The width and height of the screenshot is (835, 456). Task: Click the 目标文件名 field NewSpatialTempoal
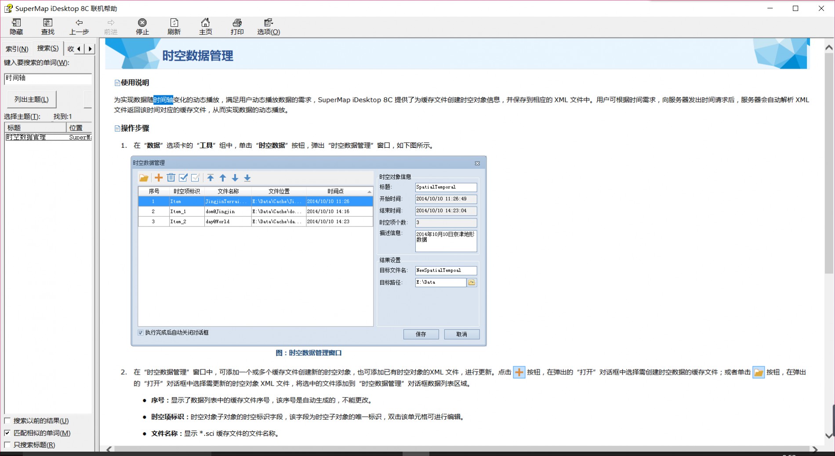pos(446,270)
